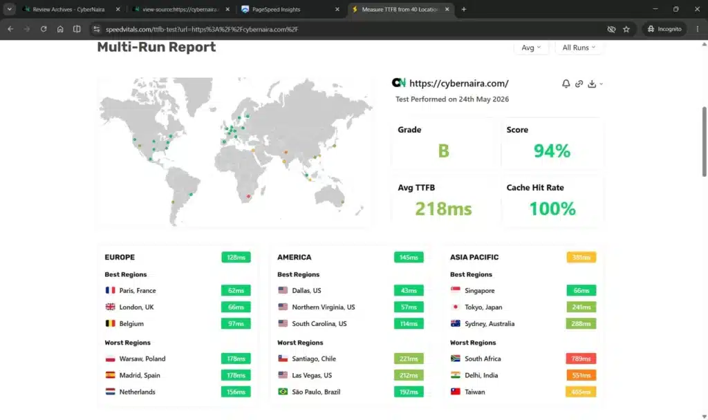Click the India flag icon
This screenshot has width=708, height=420.
tap(455, 375)
